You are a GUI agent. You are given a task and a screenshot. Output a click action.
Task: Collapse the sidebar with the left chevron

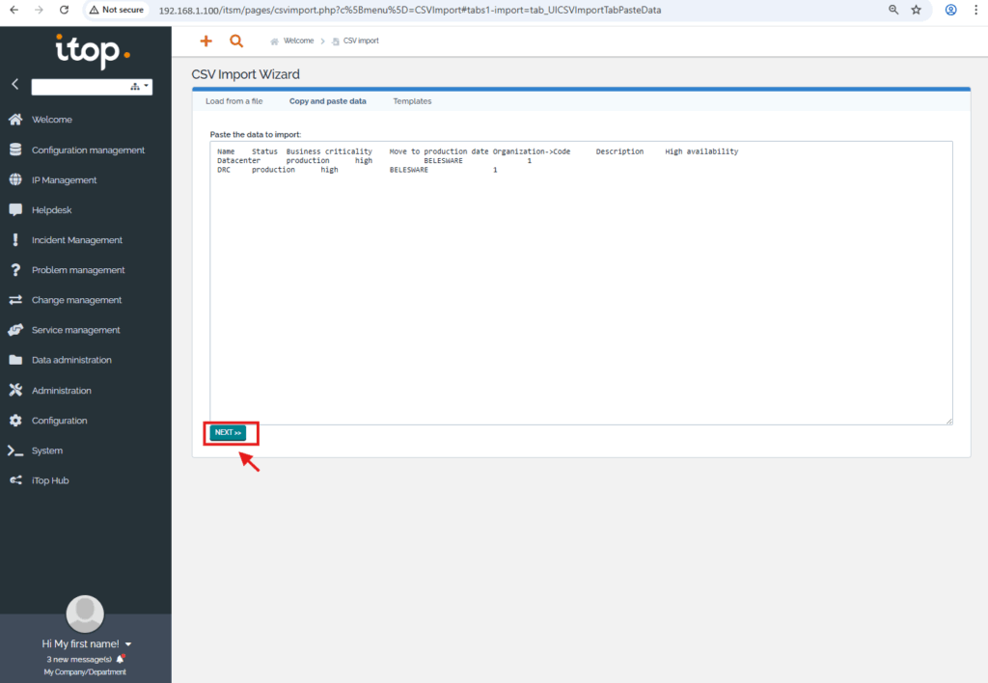click(14, 85)
